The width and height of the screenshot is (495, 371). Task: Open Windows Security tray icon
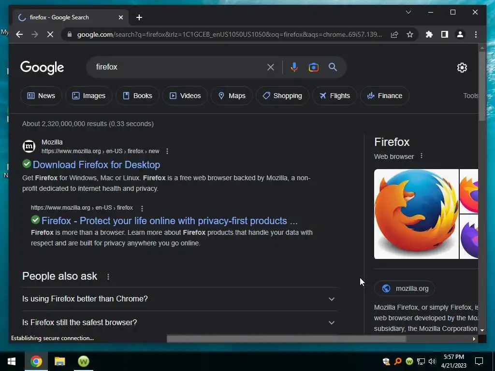pyautogui.click(x=386, y=361)
